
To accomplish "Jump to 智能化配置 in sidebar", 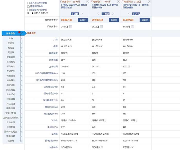I will [x=11, y=113].
